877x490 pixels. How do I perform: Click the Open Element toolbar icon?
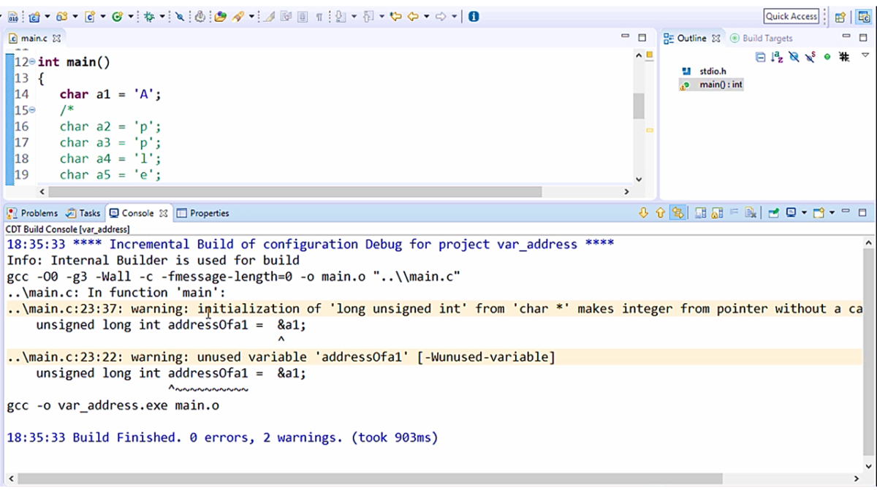tap(219, 16)
